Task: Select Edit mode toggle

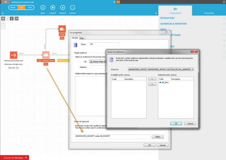Action: (21, 7)
